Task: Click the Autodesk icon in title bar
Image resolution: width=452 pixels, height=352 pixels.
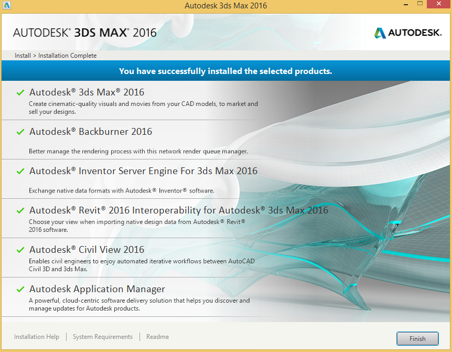Action: click(x=6, y=5)
